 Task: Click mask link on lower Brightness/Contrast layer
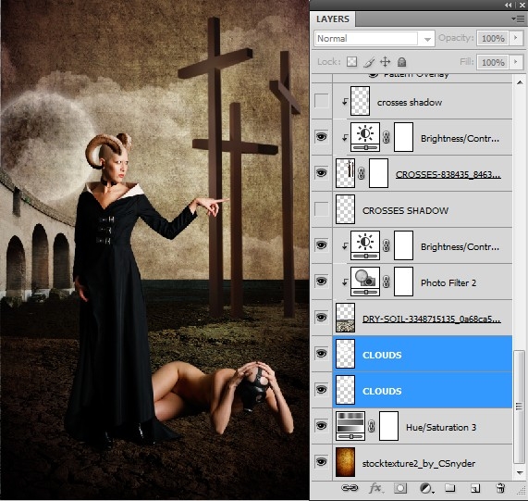click(x=387, y=245)
